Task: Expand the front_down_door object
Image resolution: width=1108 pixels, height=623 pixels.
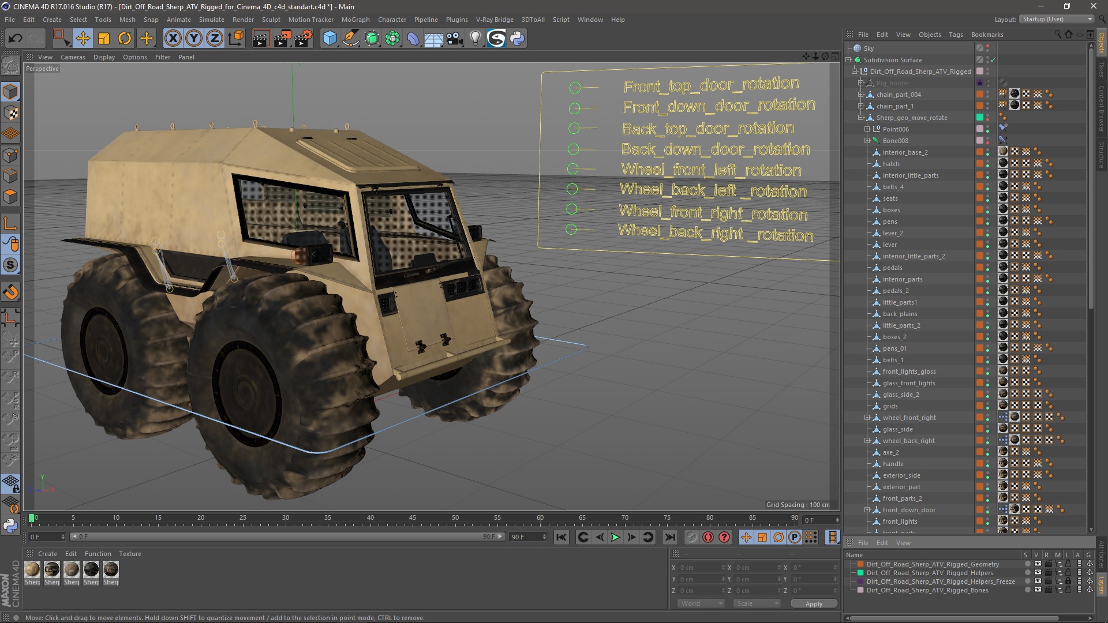Action: 867,510
